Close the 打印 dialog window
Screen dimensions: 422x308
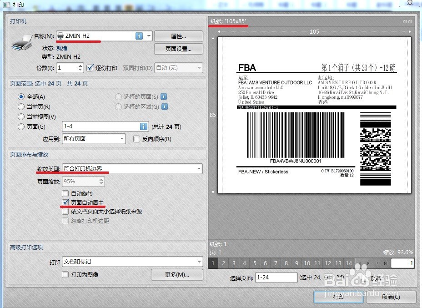tap(410, 3)
